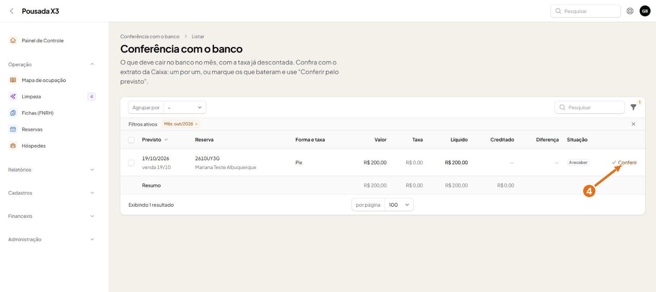Click the Resumo row label
656x292 pixels.
point(151,185)
